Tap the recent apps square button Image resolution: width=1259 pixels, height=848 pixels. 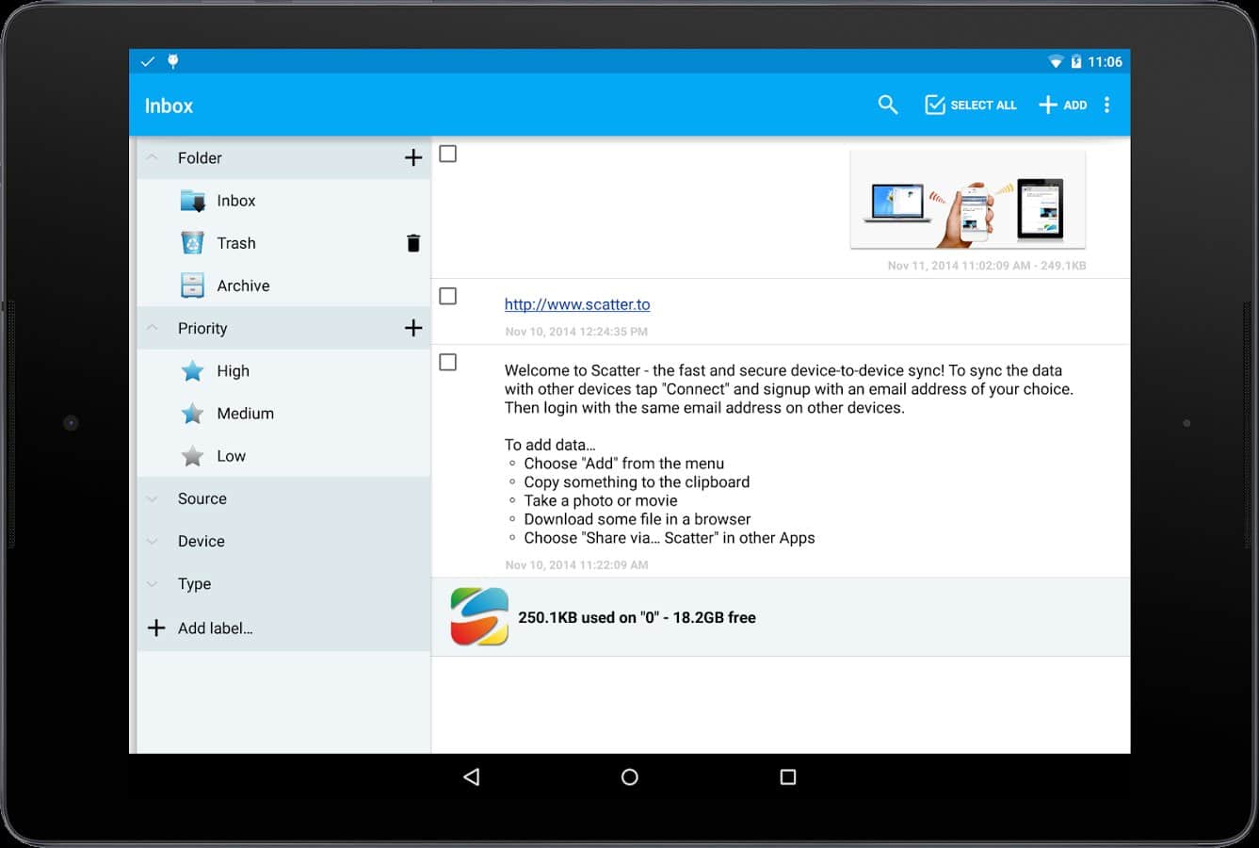(788, 776)
